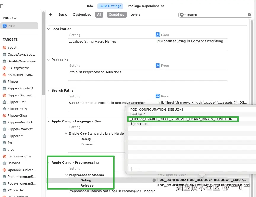This screenshot has width=256, height=197.
Task: Click the DoubleConversion library icon
Action: coord(4,61)
